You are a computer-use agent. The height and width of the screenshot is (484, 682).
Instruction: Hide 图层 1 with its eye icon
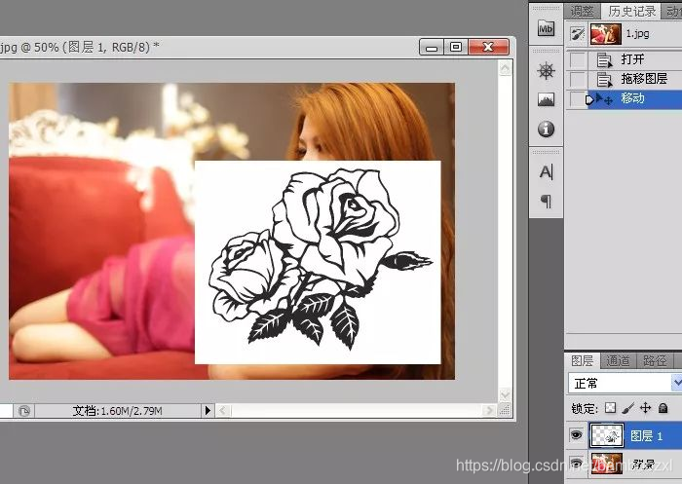pos(577,434)
